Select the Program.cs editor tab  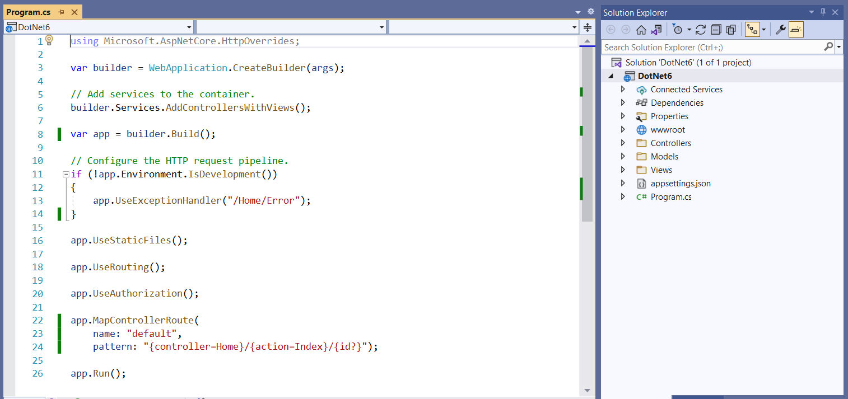pos(29,12)
